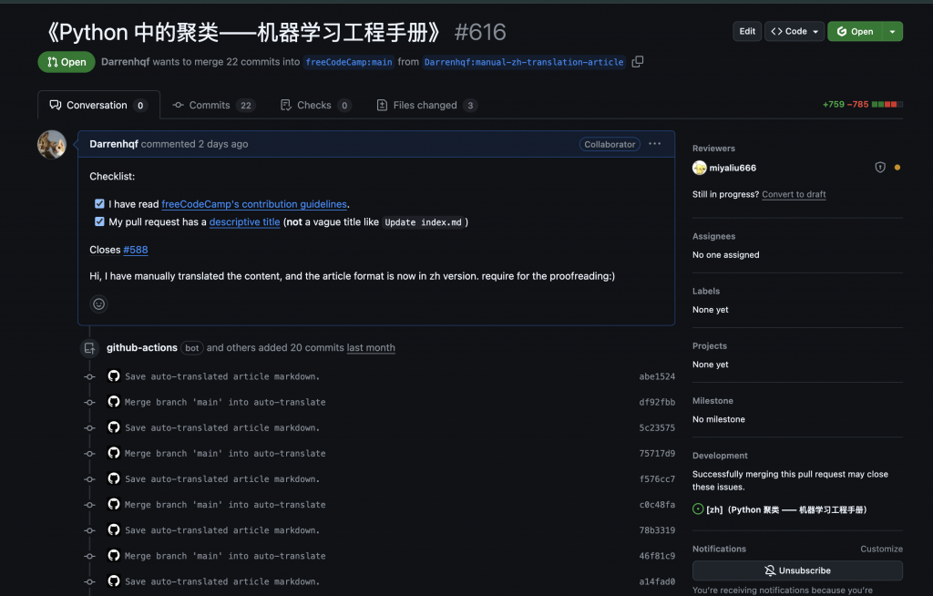Click the Assignees section heading
The image size is (933, 596).
point(713,236)
